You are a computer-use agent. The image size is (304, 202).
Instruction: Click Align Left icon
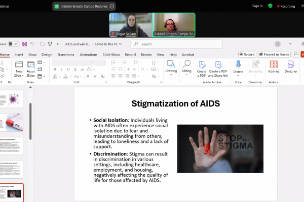pyautogui.click(x=113, y=76)
